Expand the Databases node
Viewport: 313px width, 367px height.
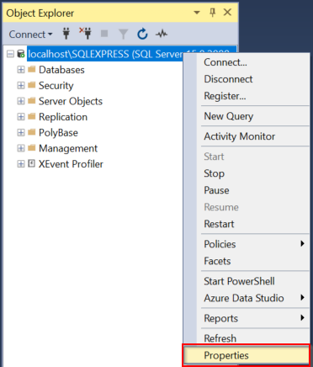(21, 69)
